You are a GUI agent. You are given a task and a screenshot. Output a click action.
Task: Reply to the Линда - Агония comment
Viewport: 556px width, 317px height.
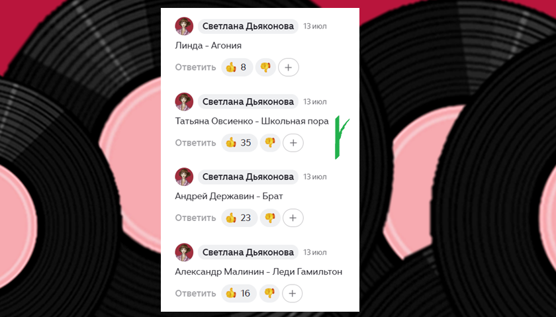pos(195,67)
